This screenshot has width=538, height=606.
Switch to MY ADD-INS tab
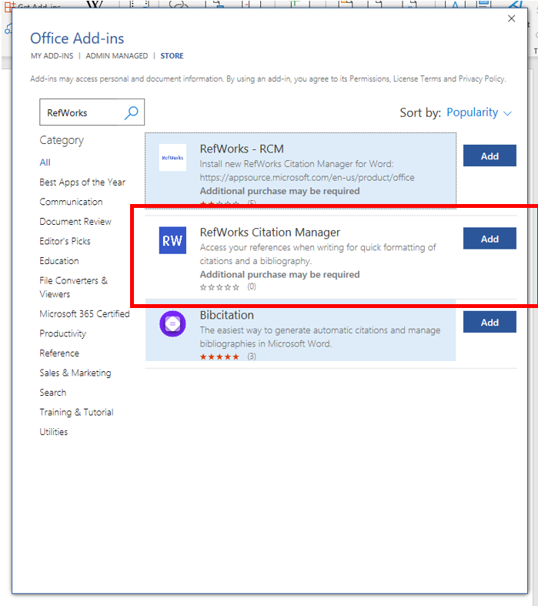pos(50,56)
